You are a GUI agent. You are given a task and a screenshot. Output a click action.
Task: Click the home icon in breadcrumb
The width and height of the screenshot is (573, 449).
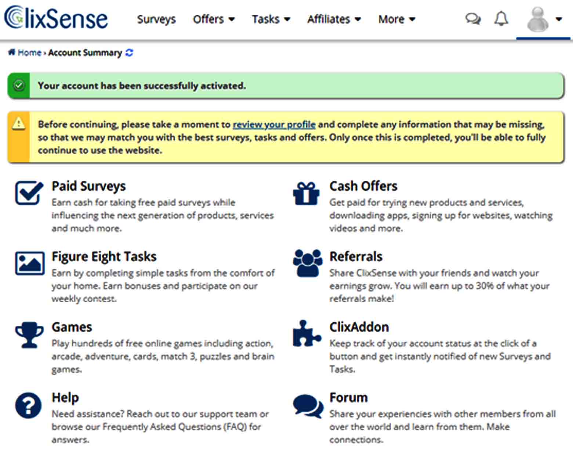click(x=12, y=52)
